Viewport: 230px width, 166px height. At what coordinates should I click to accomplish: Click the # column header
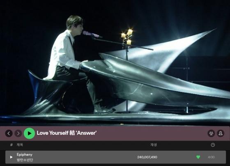click(x=11, y=145)
